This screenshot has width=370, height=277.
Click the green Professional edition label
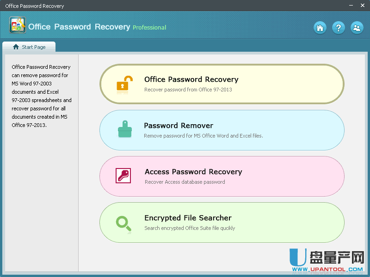[x=149, y=28]
